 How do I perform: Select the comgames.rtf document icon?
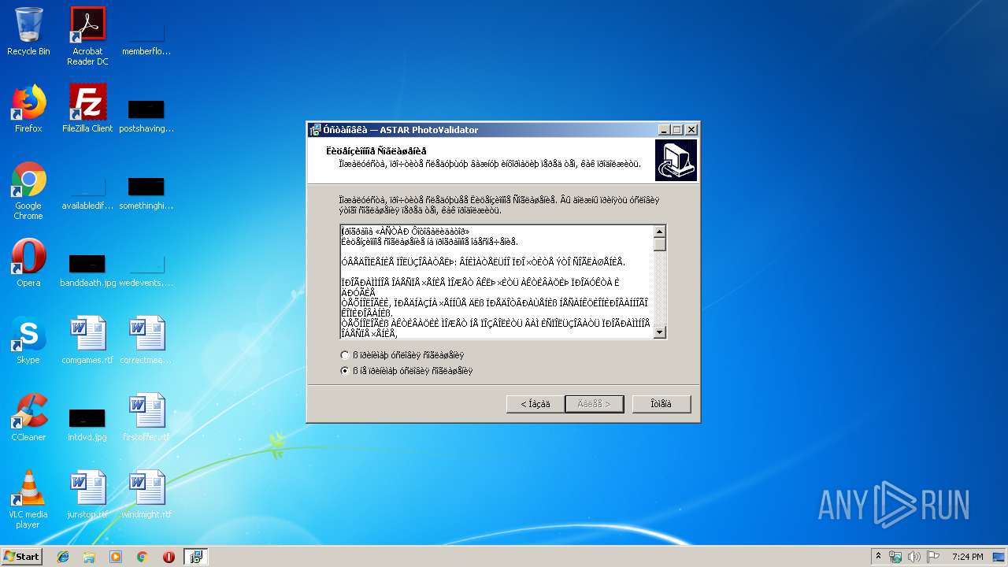pos(87,339)
